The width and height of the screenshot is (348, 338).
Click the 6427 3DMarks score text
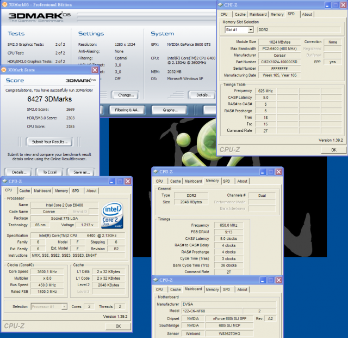click(x=49, y=99)
